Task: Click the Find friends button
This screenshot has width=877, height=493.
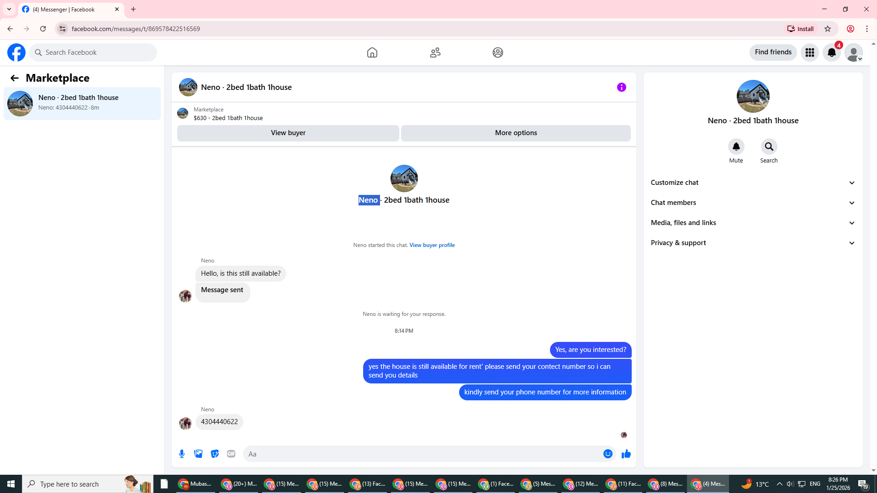Action: [773, 52]
